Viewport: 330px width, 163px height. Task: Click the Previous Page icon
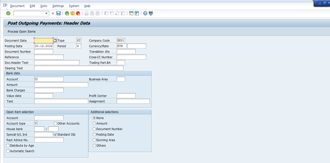[111, 13]
